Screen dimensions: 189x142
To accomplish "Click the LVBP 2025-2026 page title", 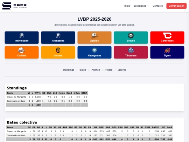I will (x=94, y=19).
